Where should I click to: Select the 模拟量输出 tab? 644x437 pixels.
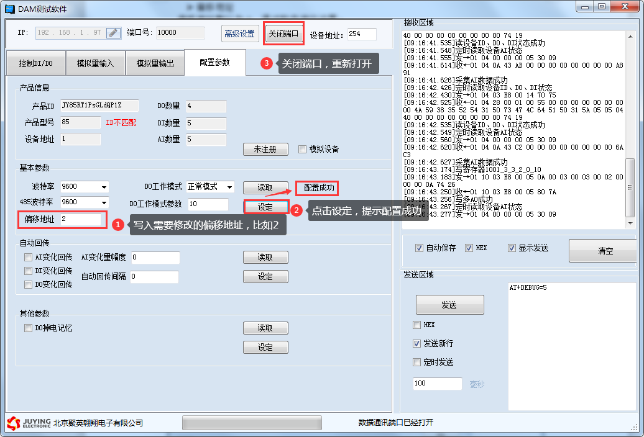(155, 63)
